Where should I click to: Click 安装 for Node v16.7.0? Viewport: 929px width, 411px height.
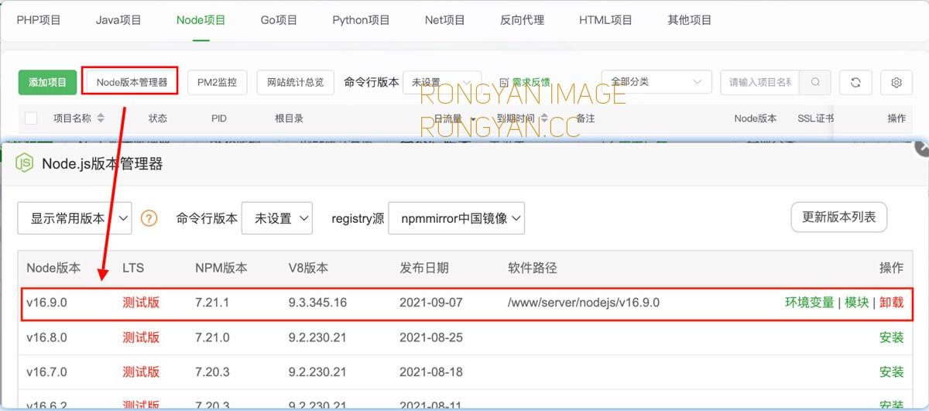point(892,372)
